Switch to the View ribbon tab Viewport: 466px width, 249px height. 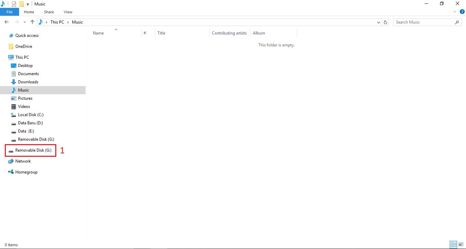pyautogui.click(x=68, y=12)
